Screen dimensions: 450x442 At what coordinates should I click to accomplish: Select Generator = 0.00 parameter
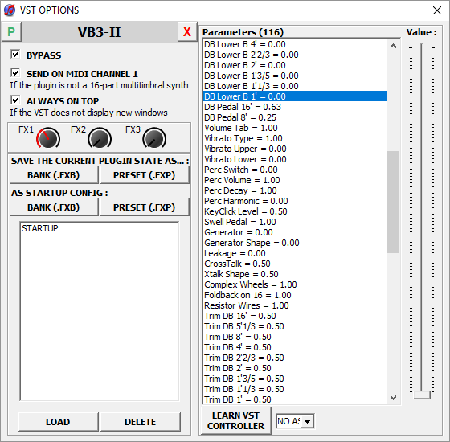[x=295, y=232]
